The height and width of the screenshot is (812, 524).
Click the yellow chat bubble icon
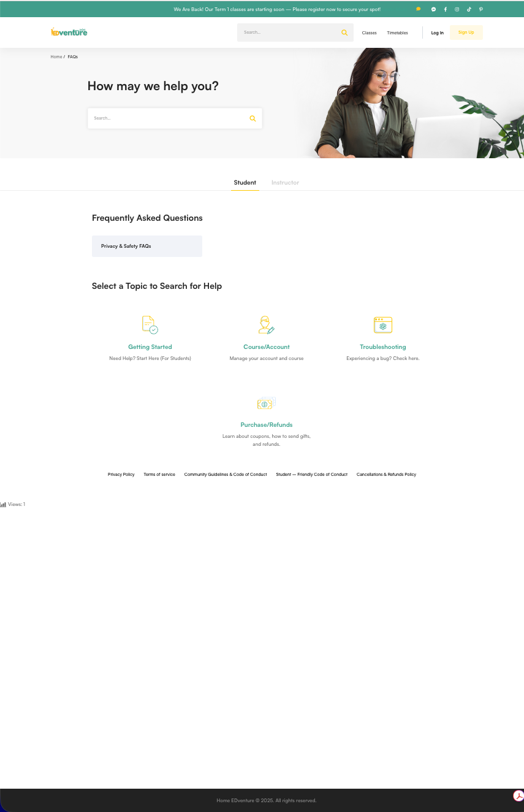coord(419,9)
